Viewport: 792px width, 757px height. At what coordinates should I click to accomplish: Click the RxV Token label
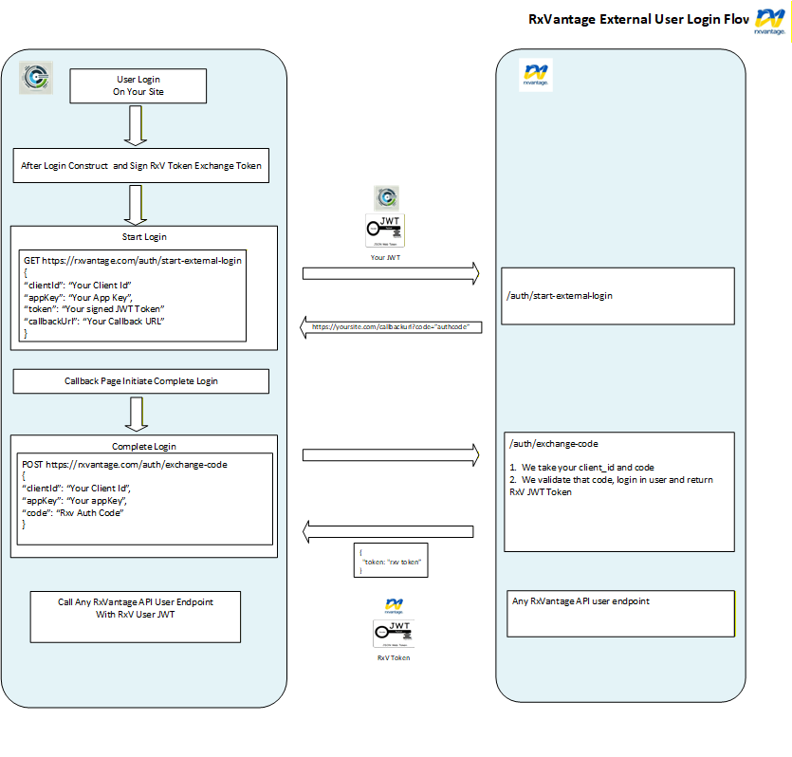pyautogui.click(x=394, y=658)
